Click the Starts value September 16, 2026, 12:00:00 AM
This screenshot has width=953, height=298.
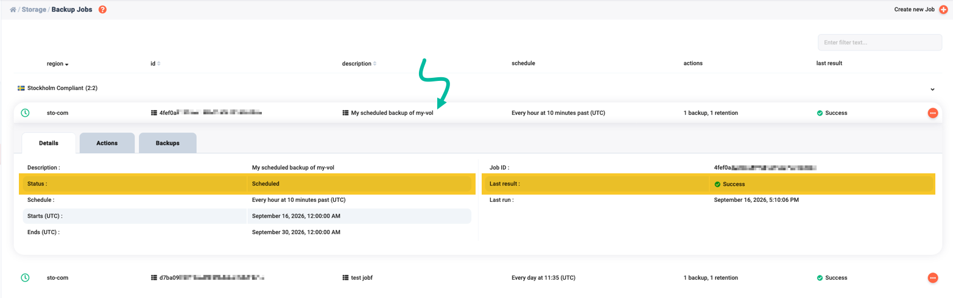pyautogui.click(x=296, y=216)
